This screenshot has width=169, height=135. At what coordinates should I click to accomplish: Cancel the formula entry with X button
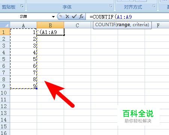[67, 16]
